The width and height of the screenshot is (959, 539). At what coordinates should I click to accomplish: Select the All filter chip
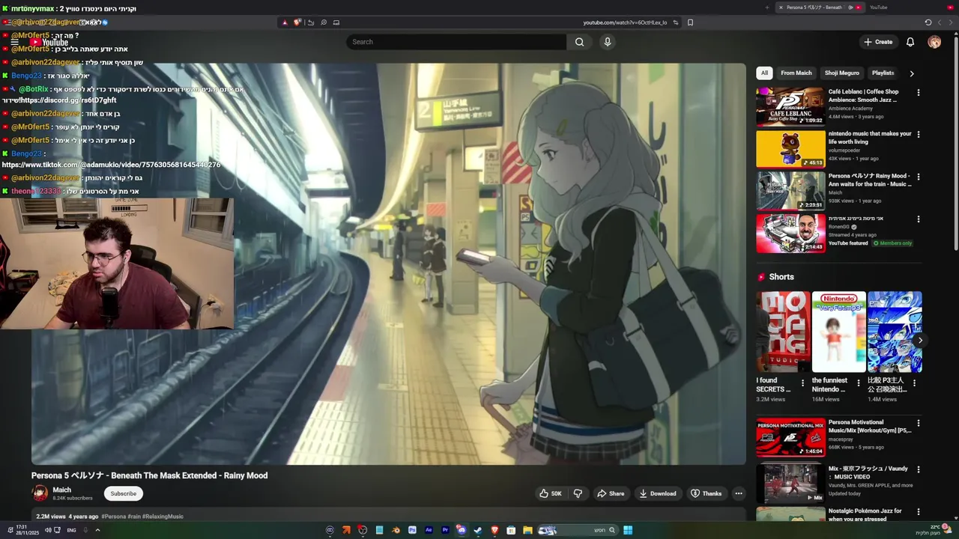(x=764, y=73)
